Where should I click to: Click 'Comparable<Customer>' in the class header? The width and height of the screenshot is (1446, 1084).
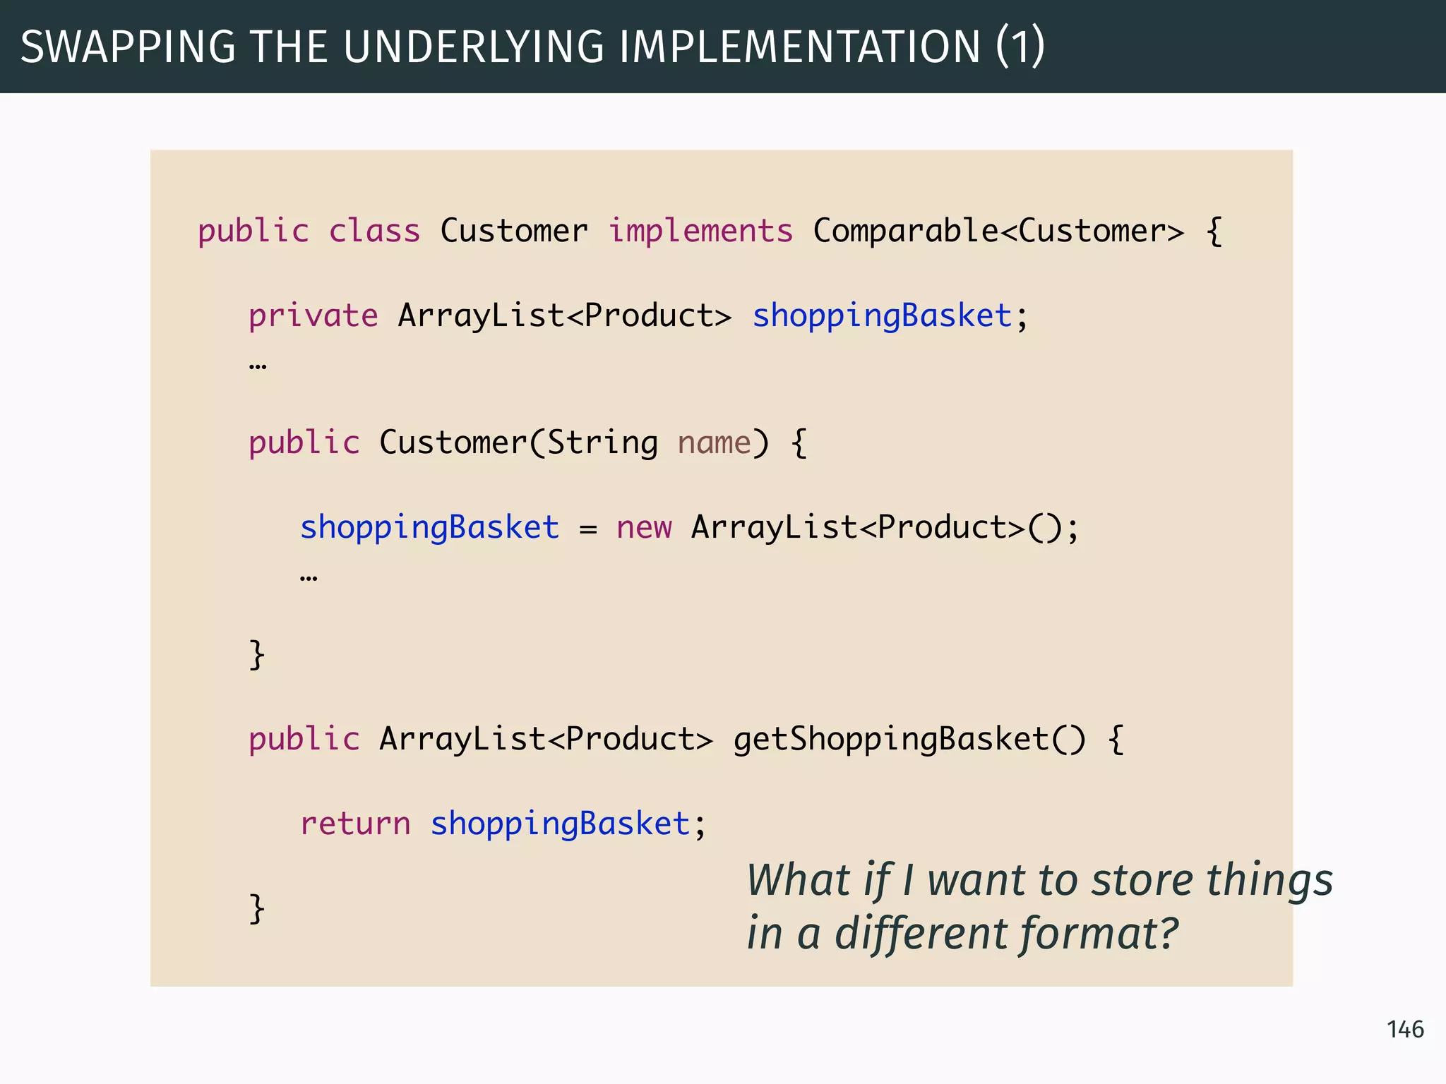(x=998, y=231)
